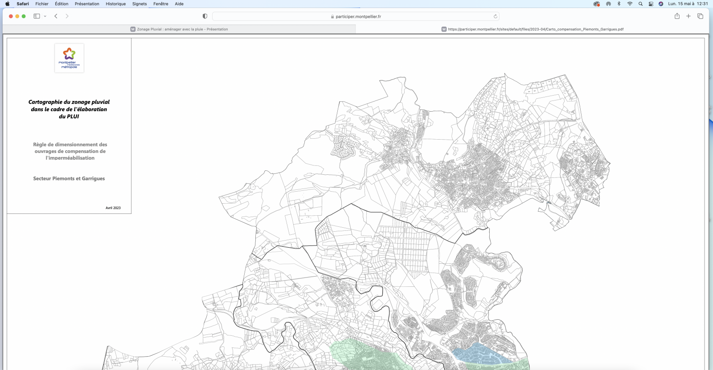Expand the sidebar tab group dropdown arrow

[x=45, y=16]
